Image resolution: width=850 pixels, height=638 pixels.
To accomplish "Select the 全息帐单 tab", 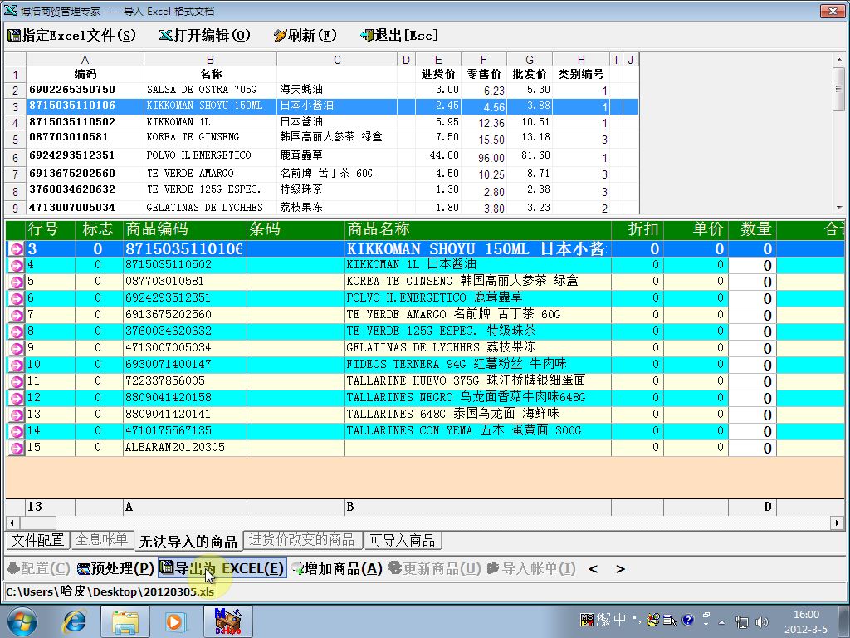I will tap(101, 540).
